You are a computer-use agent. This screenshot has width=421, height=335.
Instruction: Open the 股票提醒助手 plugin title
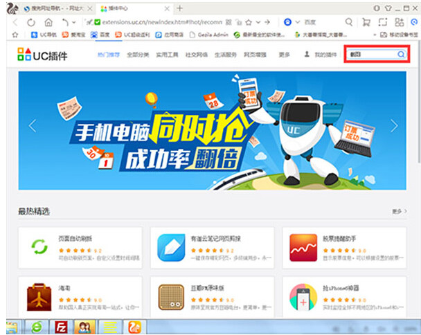(x=339, y=239)
